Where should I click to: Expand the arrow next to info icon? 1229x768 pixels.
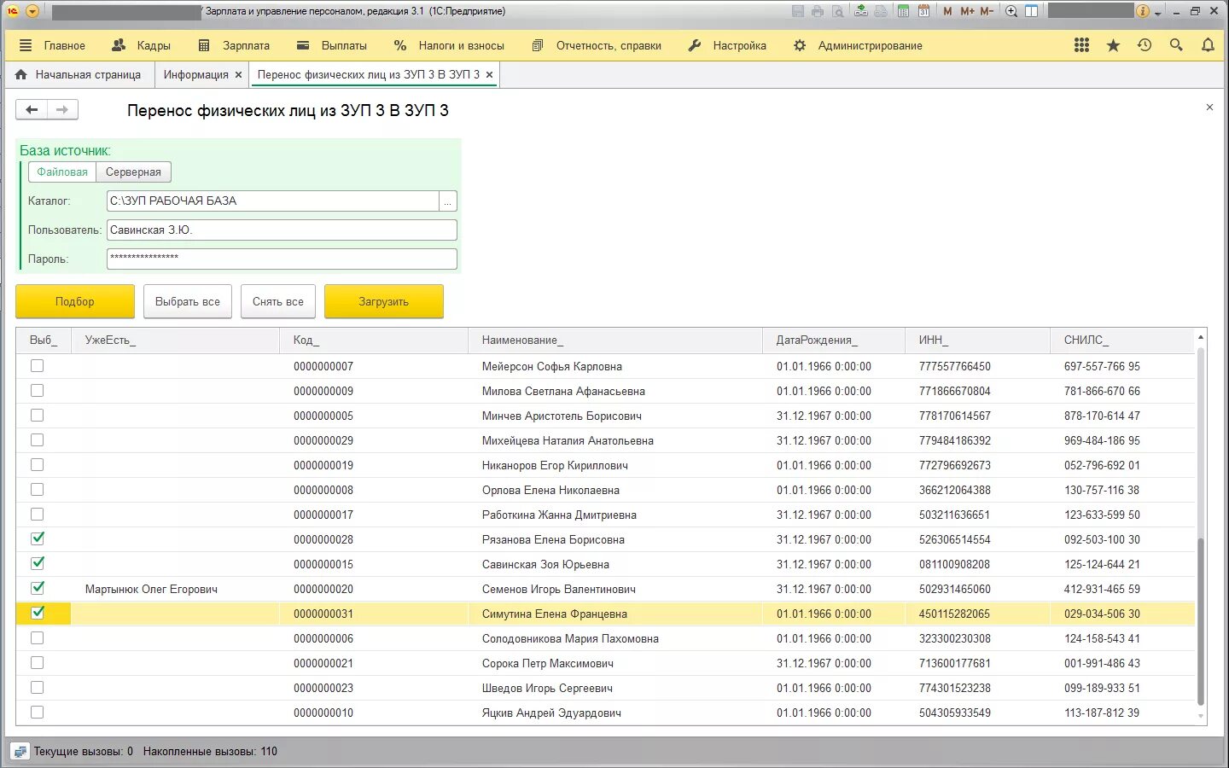click(x=1157, y=13)
